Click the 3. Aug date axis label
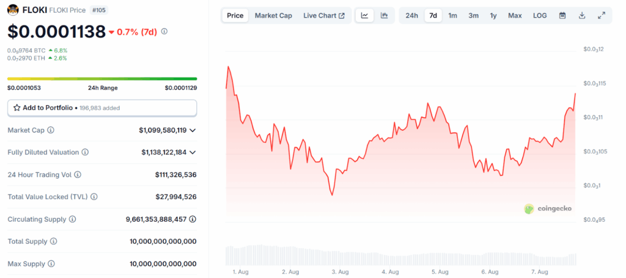626x278 pixels. pos(340,272)
